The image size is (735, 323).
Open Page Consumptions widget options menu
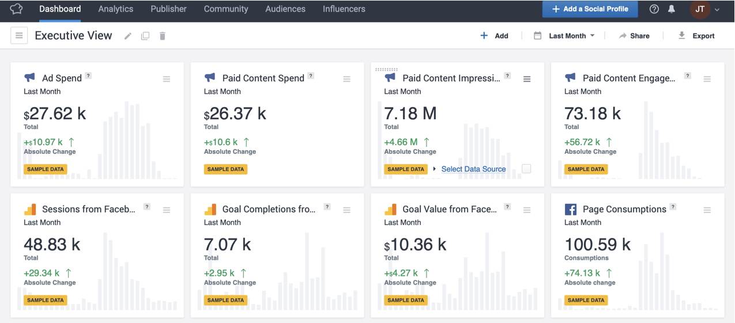[x=707, y=211]
